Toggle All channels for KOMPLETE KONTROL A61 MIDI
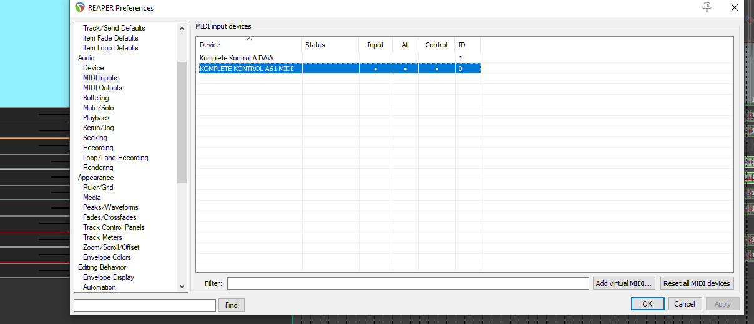Image resolution: width=754 pixels, height=324 pixels. [x=405, y=69]
